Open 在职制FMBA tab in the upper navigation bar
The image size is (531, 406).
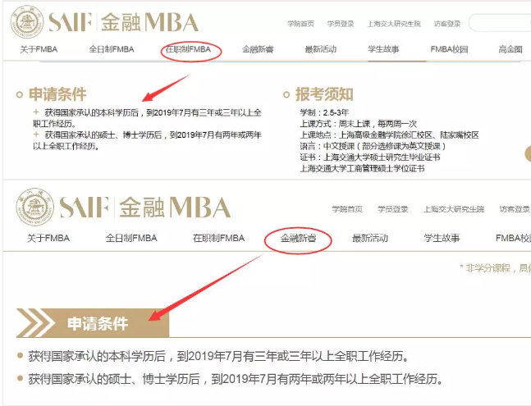190,50
